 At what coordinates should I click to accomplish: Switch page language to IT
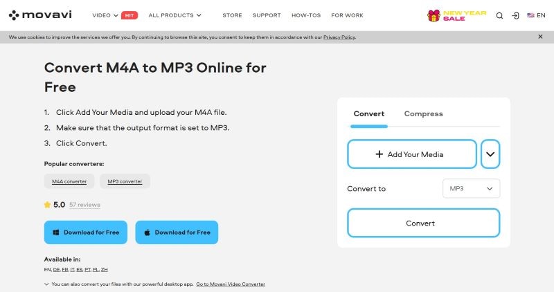[73, 269]
